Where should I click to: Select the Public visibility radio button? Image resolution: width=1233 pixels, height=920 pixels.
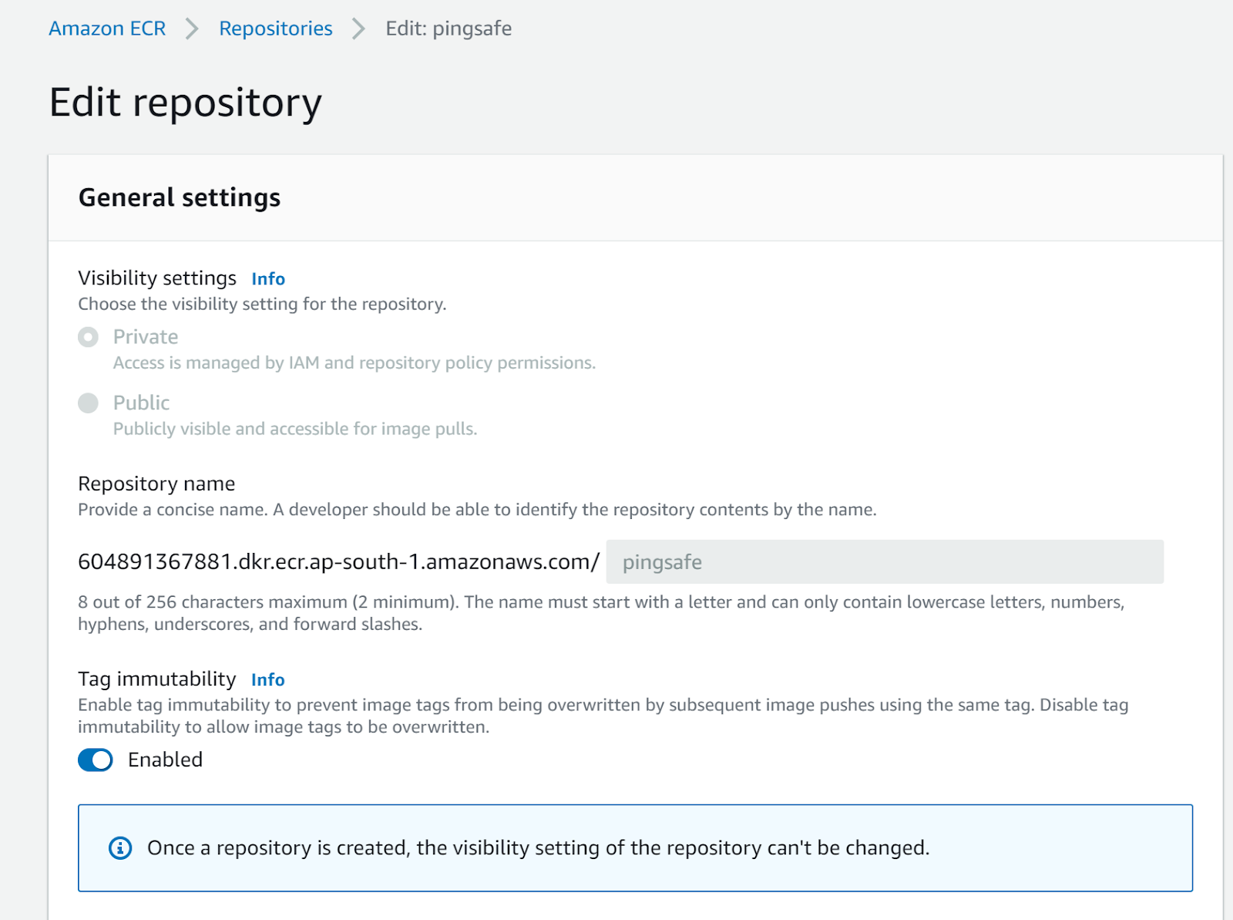tap(89, 403)
